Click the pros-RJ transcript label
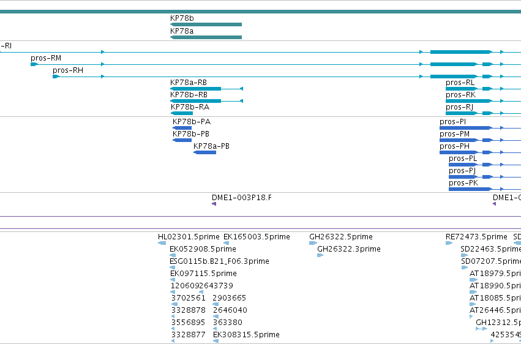The height and width of the screenshot is (344, 521). pos(460,107)
